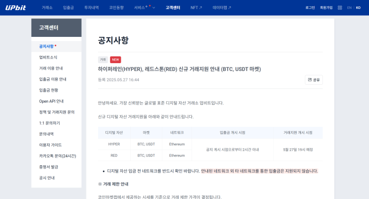The width and height of the screenshot is (369, 199).
Task: Open 입출금 현황 in the sidebar
Action: pyautogui.click(x=56, y=90)
